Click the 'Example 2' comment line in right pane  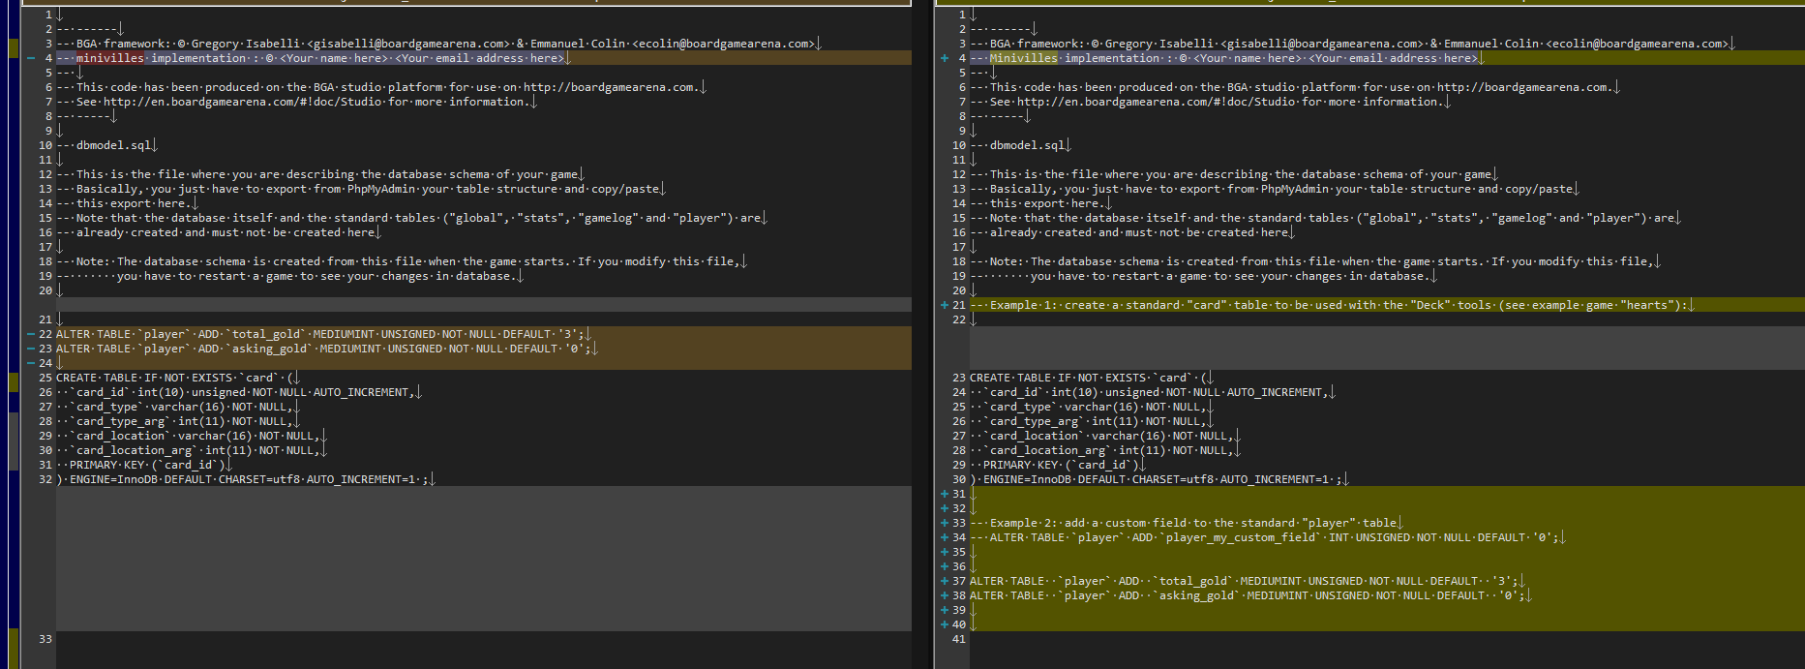point(1187,523)
